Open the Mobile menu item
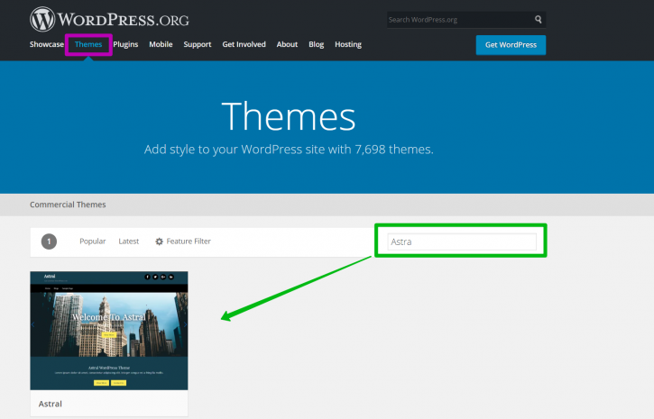The image size is (654, 419). coord(161,44)
